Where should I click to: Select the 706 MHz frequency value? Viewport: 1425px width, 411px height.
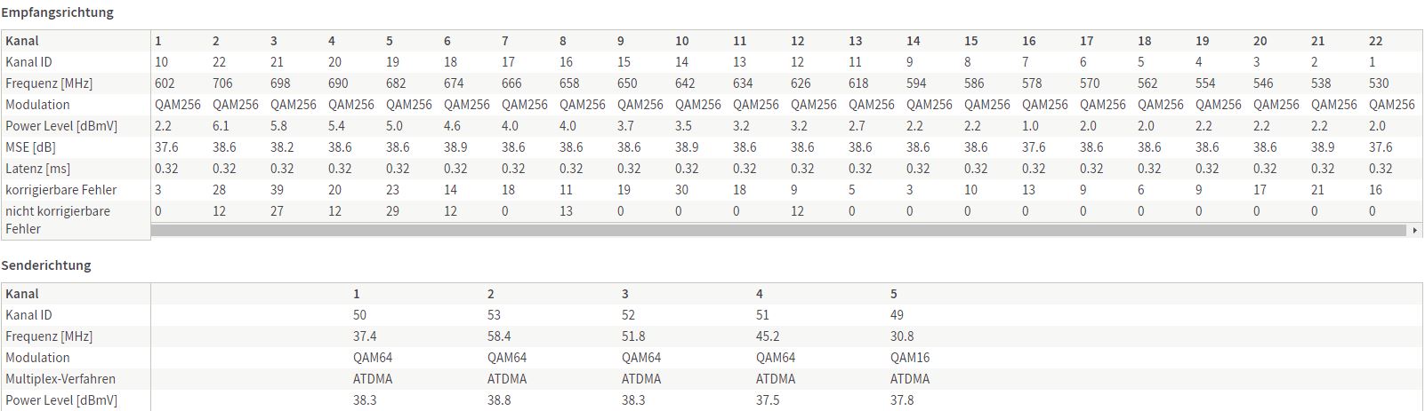pyautogui.click(x=222, y=83)
